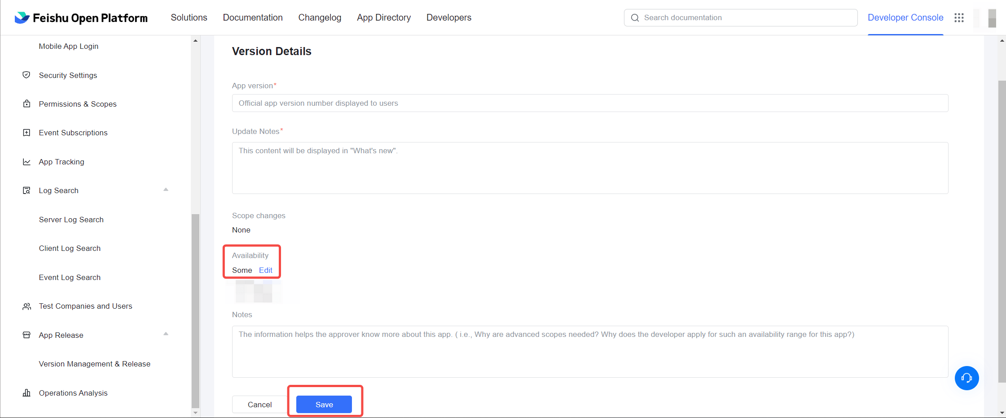Click the Event Subscriptions icon
Screen dimensions: 1006x418
click(x=26, y=133)
